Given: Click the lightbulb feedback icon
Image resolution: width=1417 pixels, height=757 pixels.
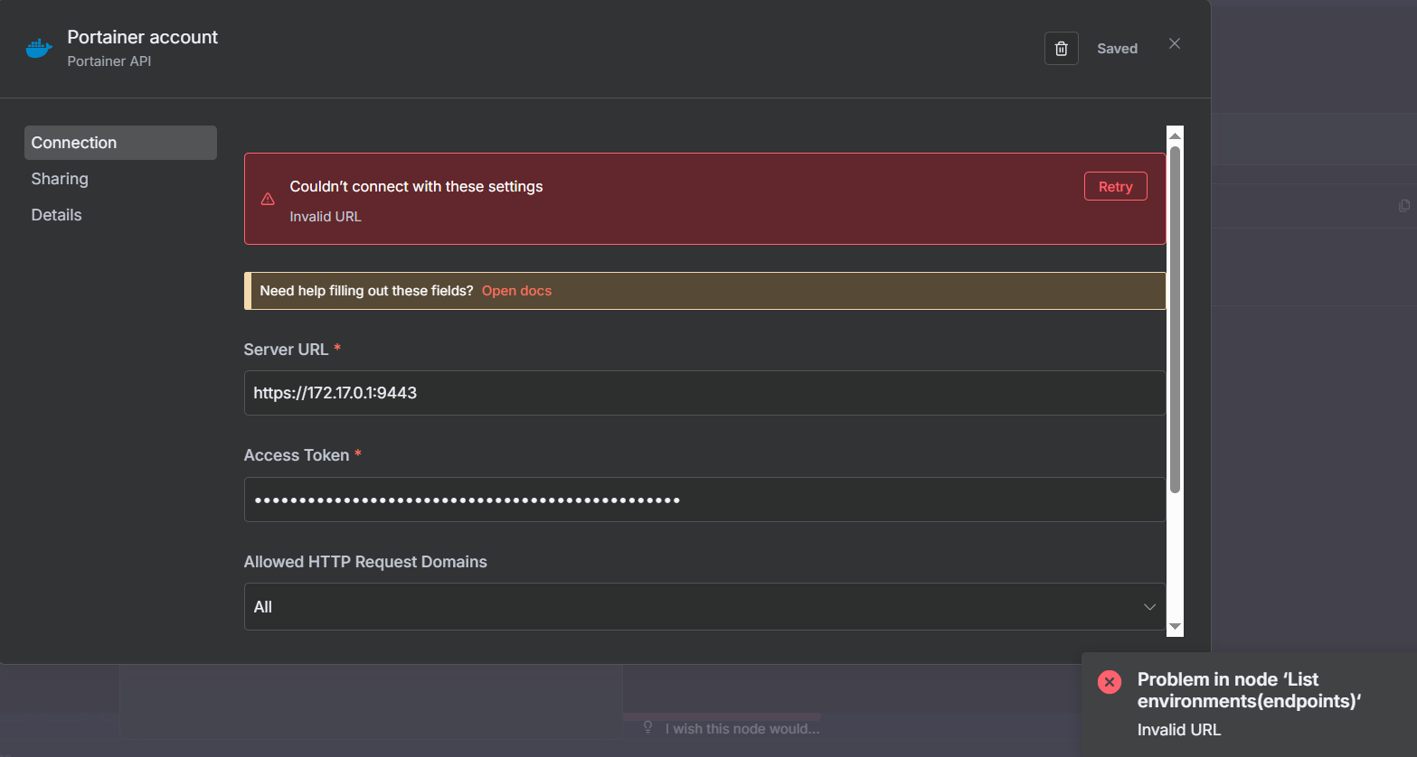Looking at the screenshot, I should point(647,727).
